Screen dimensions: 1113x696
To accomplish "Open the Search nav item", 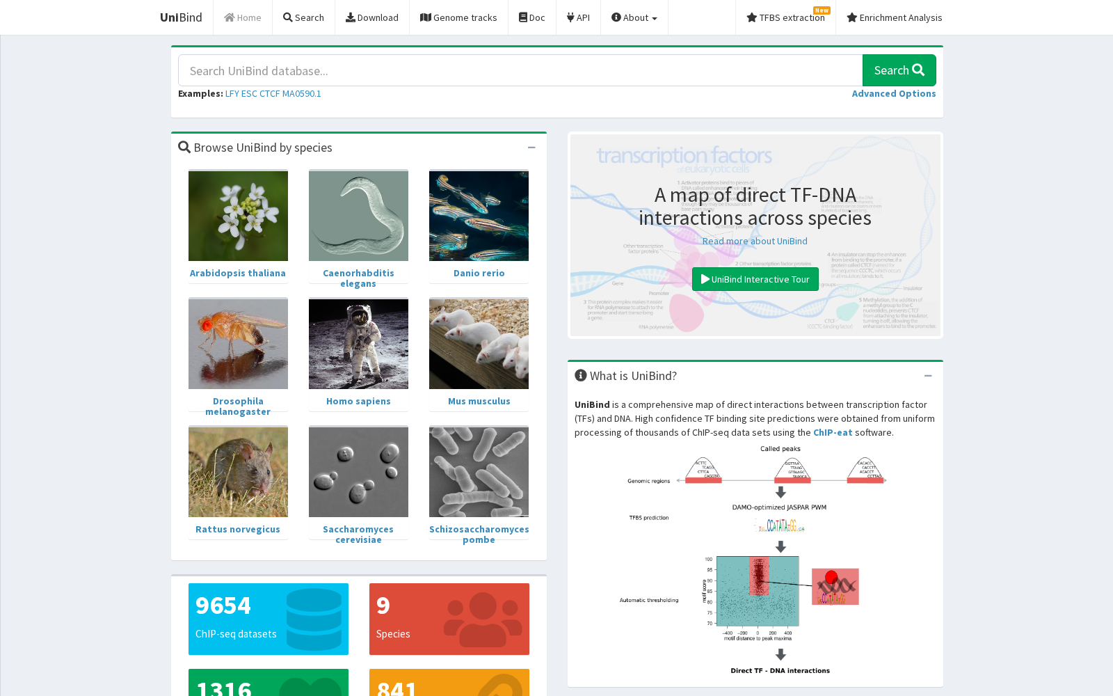I will tap(303, 17).
